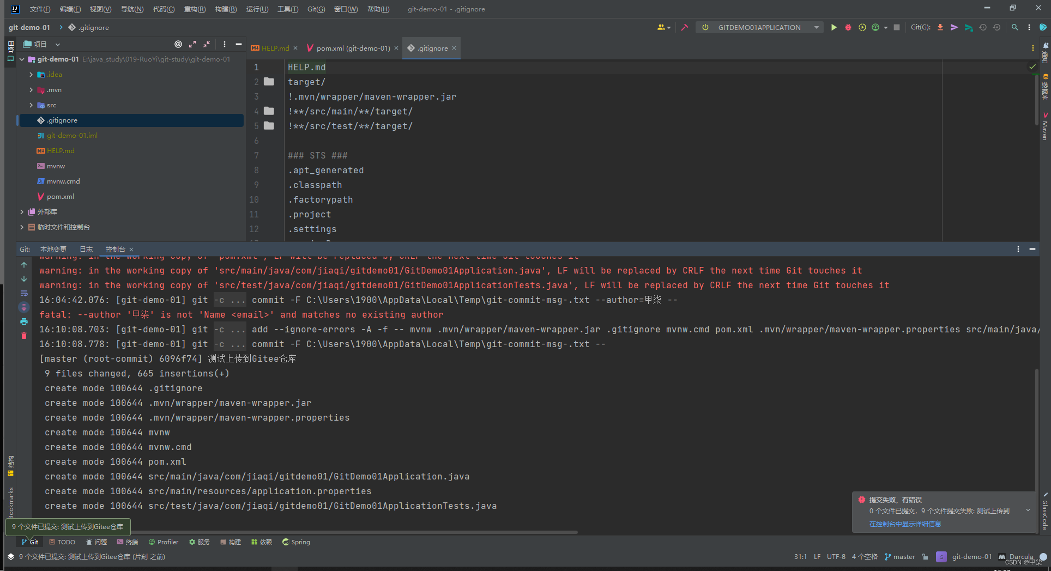
Task: Hide the Git tool window panel
Action: pos(1032,249)
